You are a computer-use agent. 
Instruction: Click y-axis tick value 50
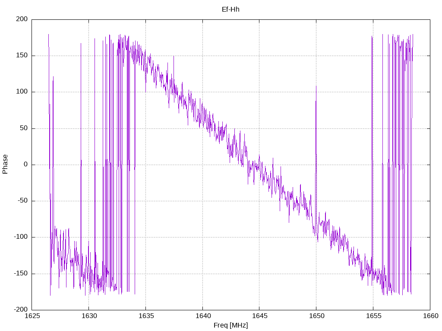24,128
